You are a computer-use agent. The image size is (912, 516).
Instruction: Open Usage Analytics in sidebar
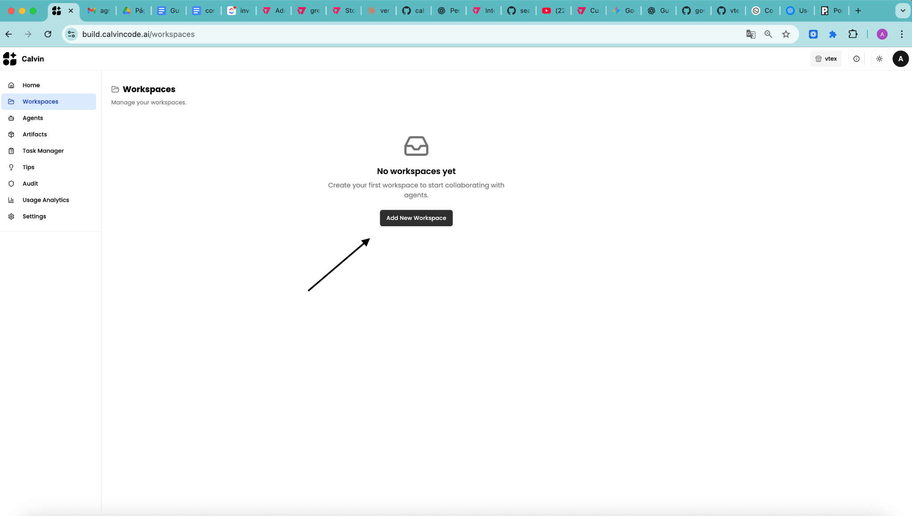45,200
